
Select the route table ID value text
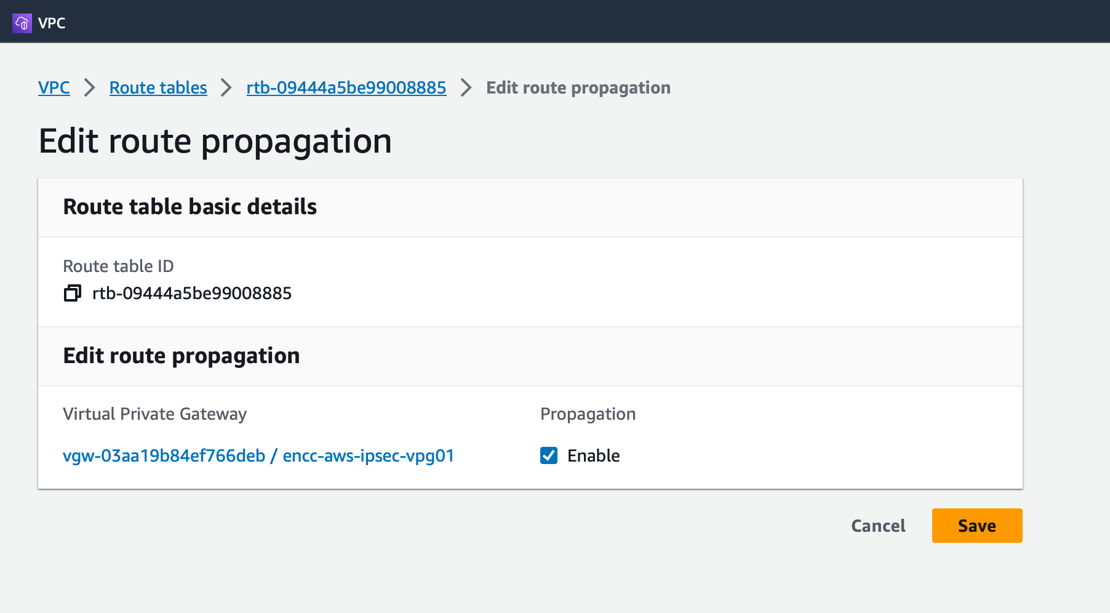(192, 294)
